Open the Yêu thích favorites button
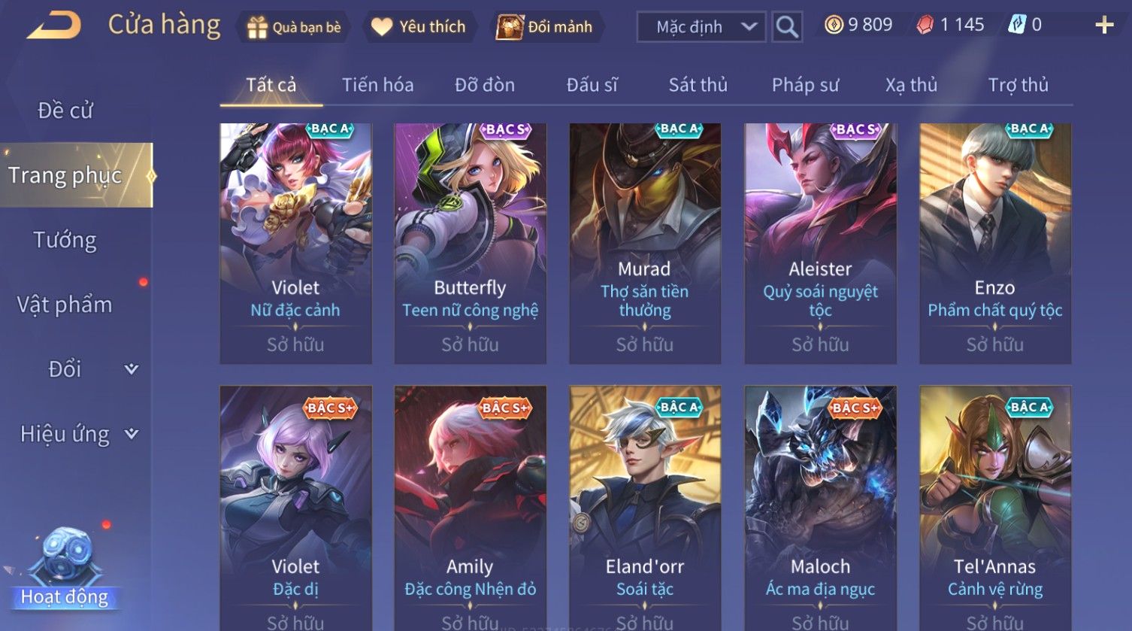 [x=419, y=27]
